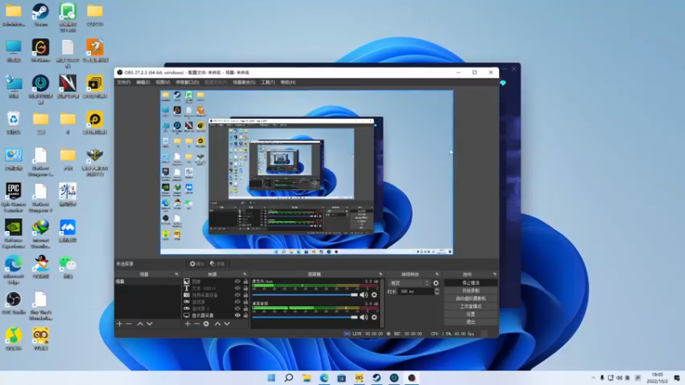
Task: Click the Settings (设置) button in Controls
Action: [x=470, y=314]
